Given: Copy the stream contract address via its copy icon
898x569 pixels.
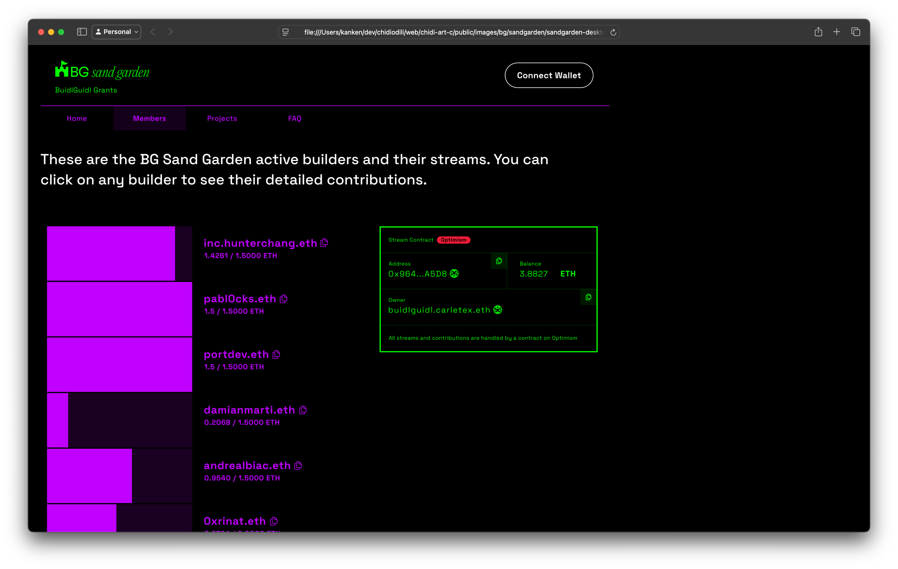Looking at the screenshot, I should 499,261.
